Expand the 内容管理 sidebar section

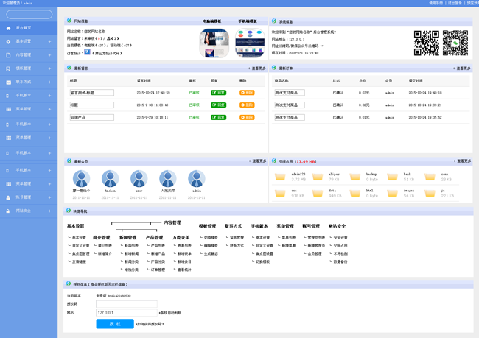pos(49,55)
